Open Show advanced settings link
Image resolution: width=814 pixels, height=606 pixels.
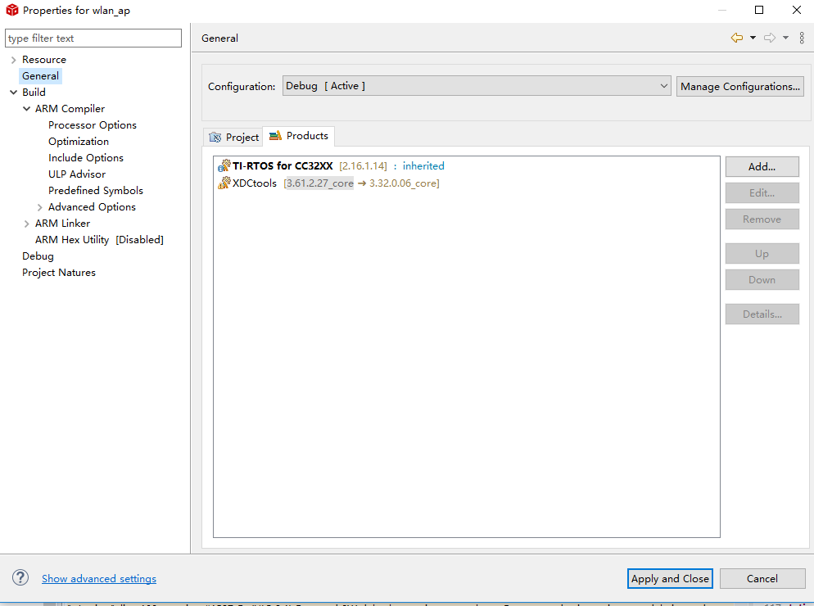[98, 578]
